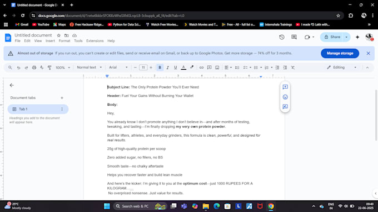The width and height of the screenshot is (378, 212).
Task: Insert an image from the toolbar
Action: (x=217, y=68)
